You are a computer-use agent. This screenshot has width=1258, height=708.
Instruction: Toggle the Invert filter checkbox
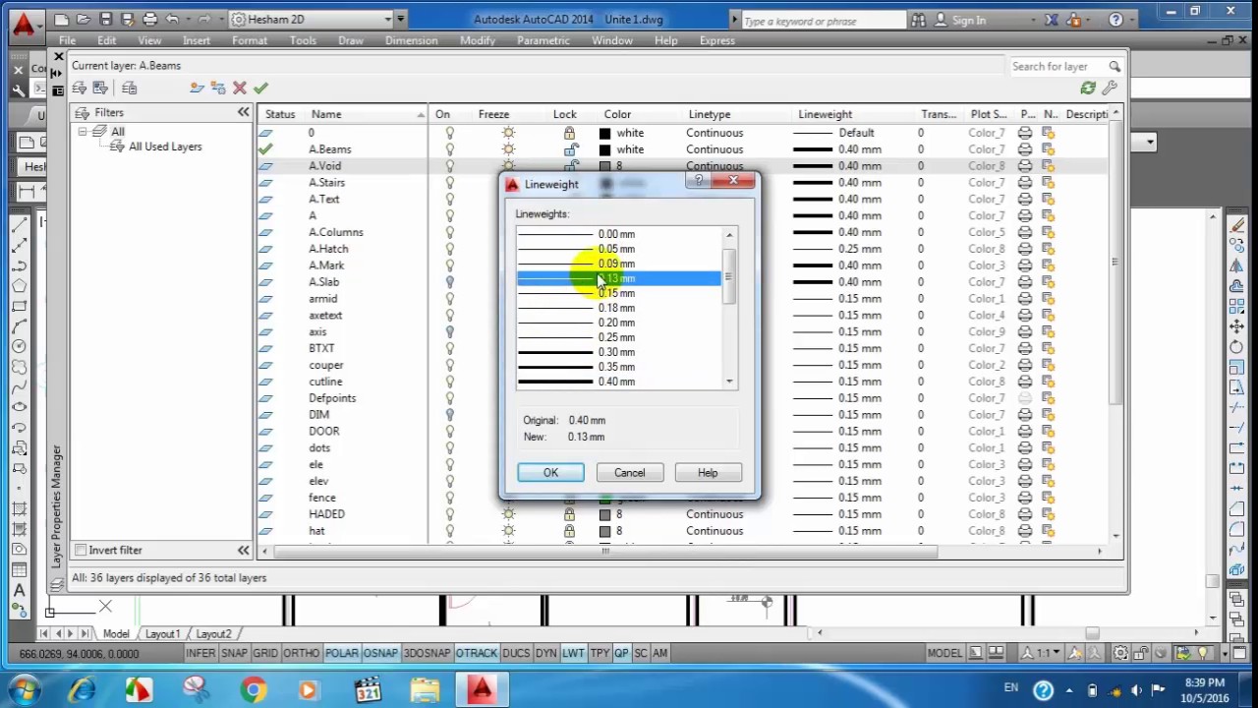pyautogui.click(x=81, y=551)
